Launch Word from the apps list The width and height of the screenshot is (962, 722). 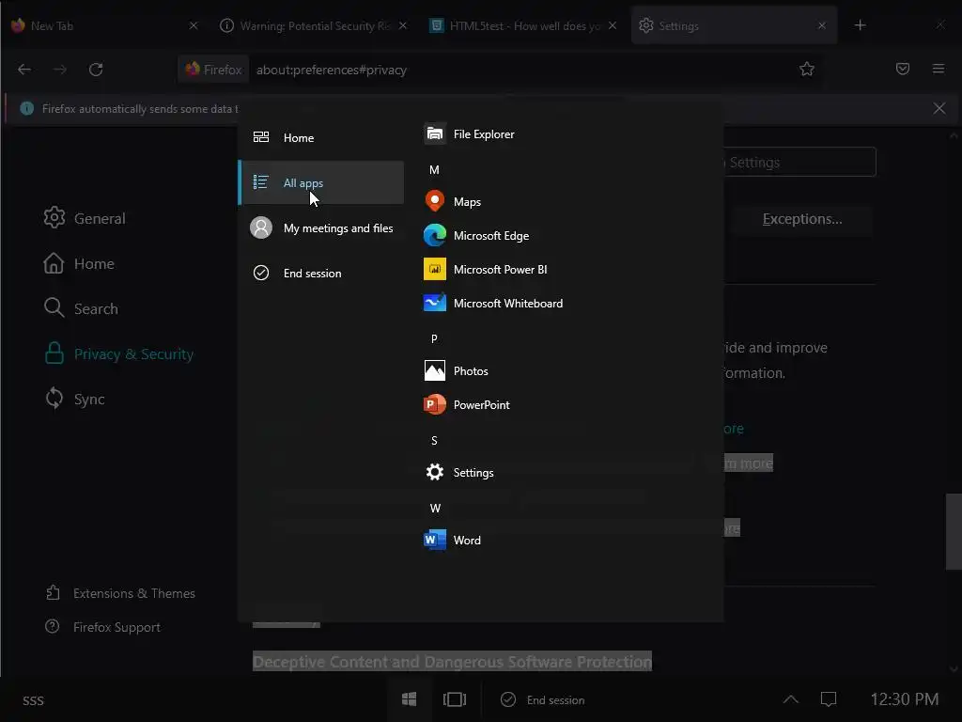453,541
